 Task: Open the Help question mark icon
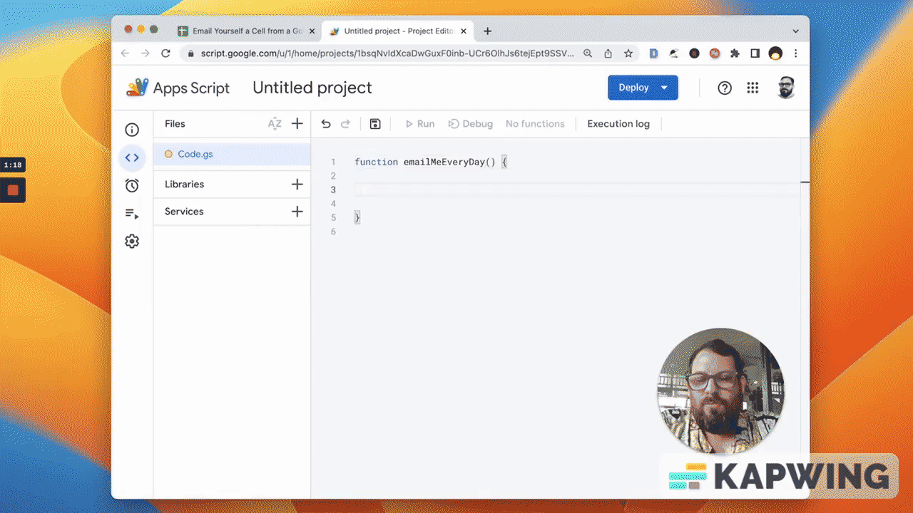point(725,88)
